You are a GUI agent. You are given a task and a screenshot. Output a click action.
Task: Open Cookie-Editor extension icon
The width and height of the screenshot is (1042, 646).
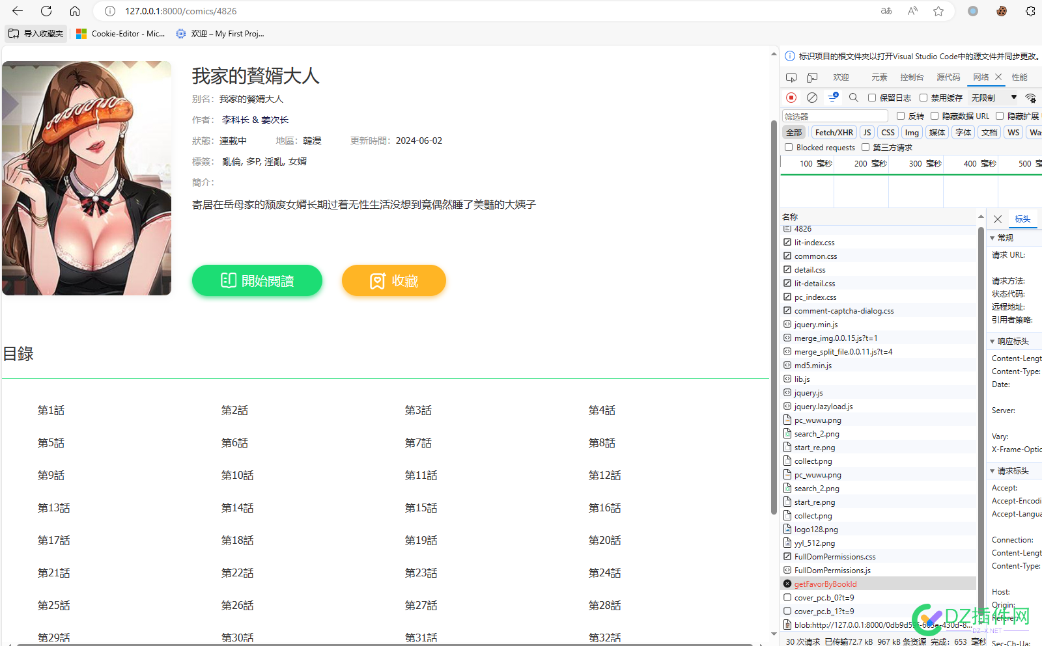click(x=1002, y=11)
